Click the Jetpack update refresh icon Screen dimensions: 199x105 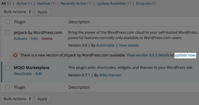[15, 55]
